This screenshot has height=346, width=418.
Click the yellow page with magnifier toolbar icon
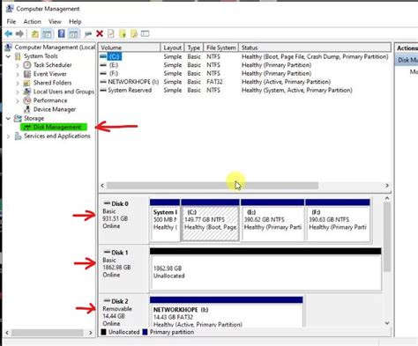tap(134, 33)
